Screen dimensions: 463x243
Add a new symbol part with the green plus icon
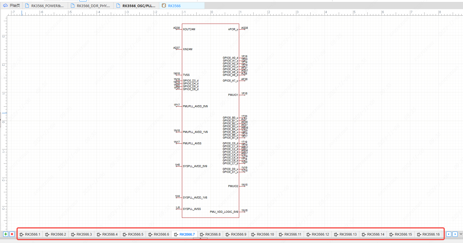click(5, 234)
